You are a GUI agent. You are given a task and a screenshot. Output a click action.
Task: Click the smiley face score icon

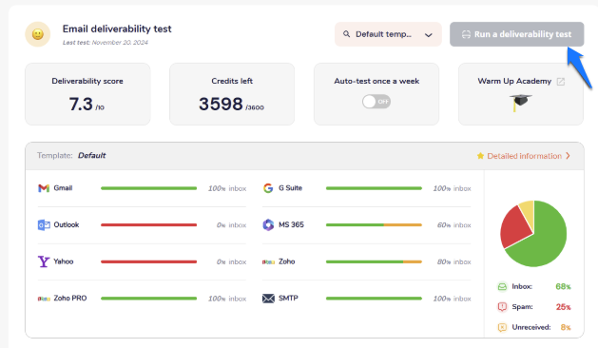tap(38, 34)
